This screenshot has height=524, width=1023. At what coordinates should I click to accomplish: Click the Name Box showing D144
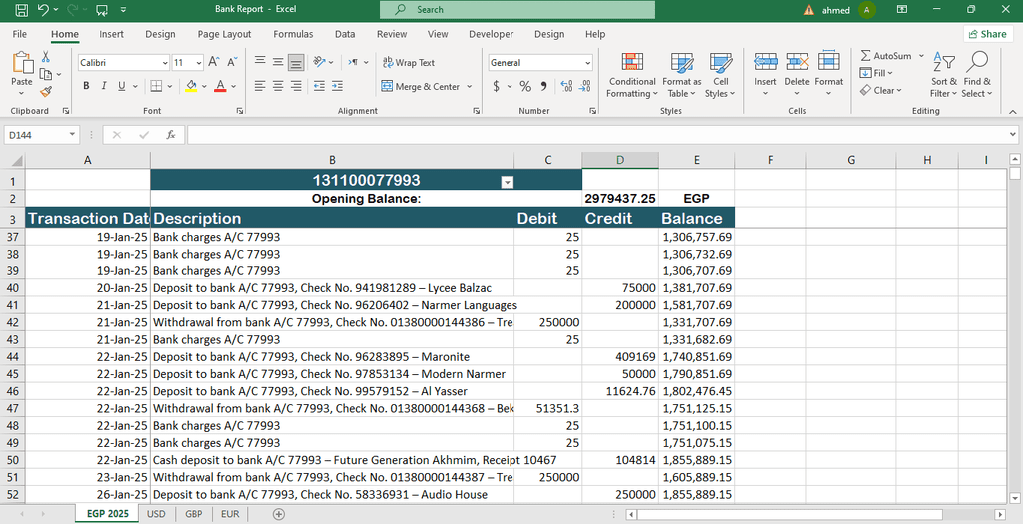pyautogui.click(x=36, y=134)
